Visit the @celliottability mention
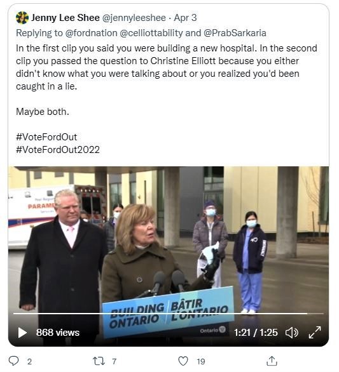The height and width of the screenshot is (372, 339). (151, 33)
